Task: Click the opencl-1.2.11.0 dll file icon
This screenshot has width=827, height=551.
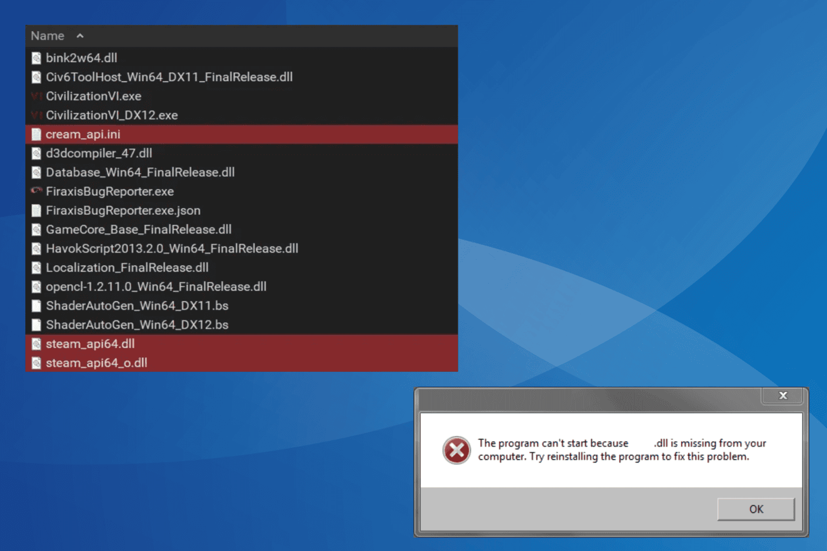Action: 36,287
